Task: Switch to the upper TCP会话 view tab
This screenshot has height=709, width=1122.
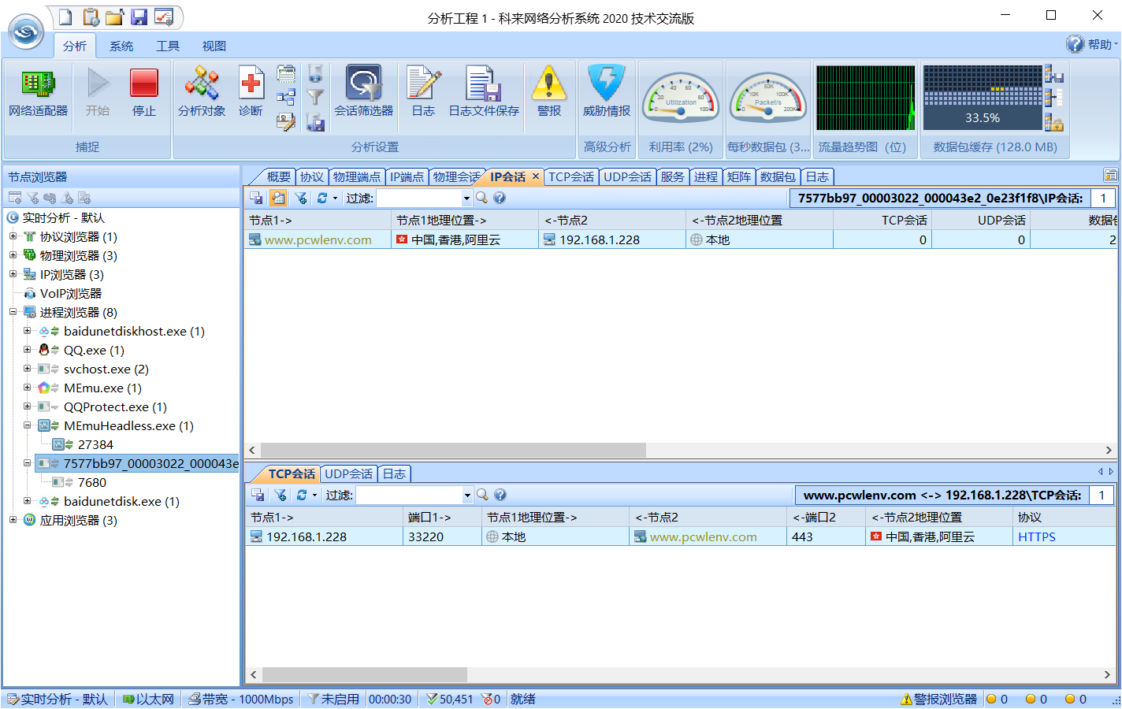Action: click(x=571, y=177)
